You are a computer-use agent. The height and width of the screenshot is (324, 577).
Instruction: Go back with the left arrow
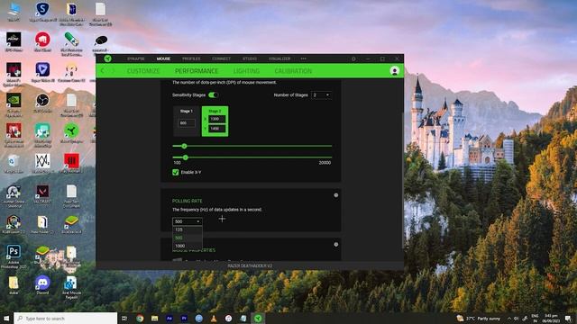point(102,71)
